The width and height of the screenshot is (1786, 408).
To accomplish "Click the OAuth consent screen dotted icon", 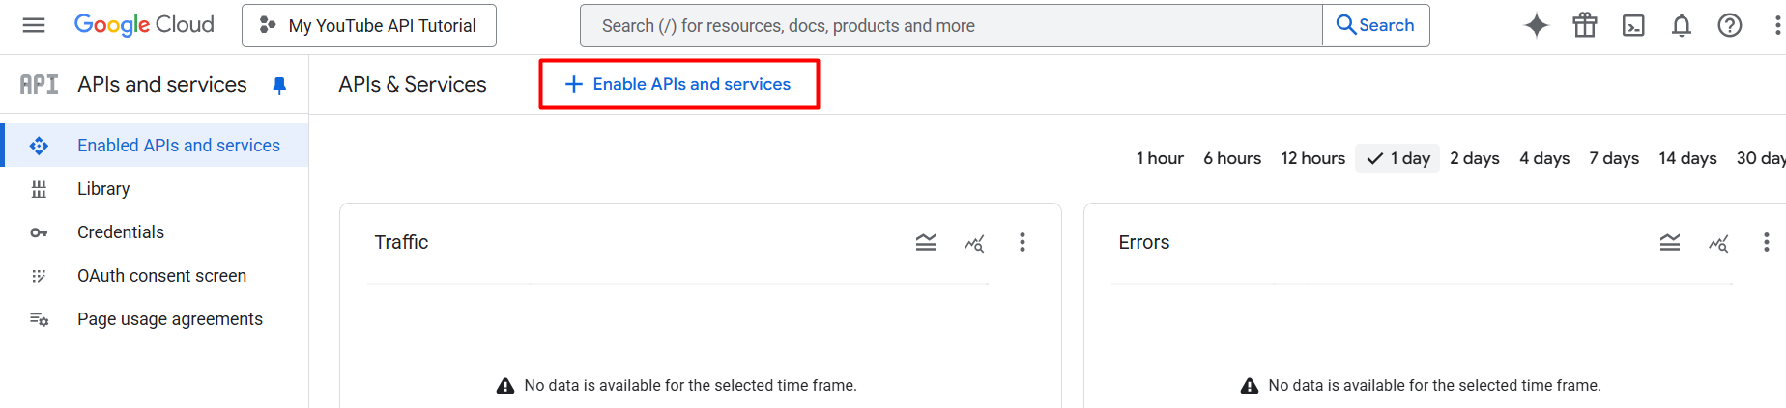I will pos(39,276).
